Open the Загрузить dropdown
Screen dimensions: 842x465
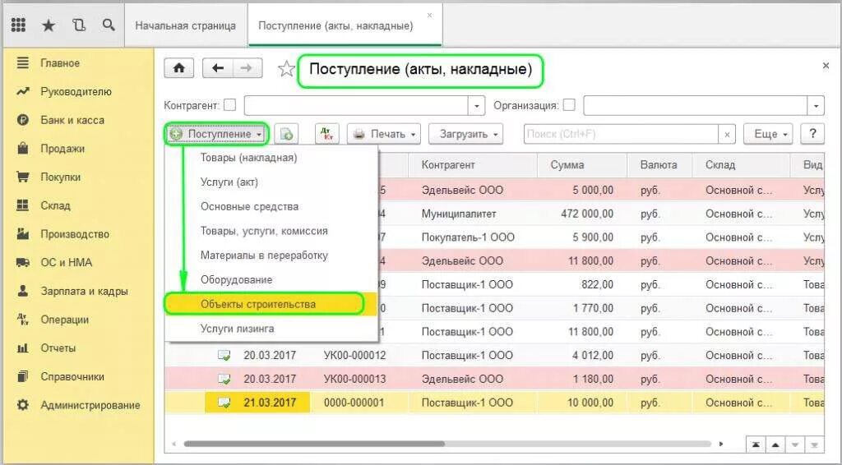pyautogui.click(x=465, y=134)
